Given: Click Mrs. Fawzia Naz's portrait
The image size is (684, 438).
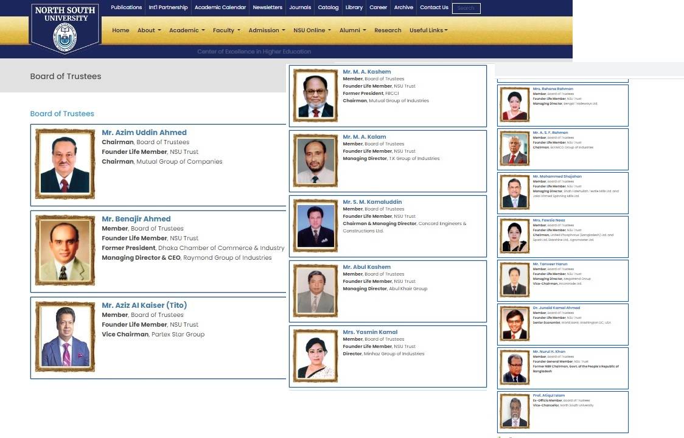Looking at the screenshot, I should (x=515, y=236).
